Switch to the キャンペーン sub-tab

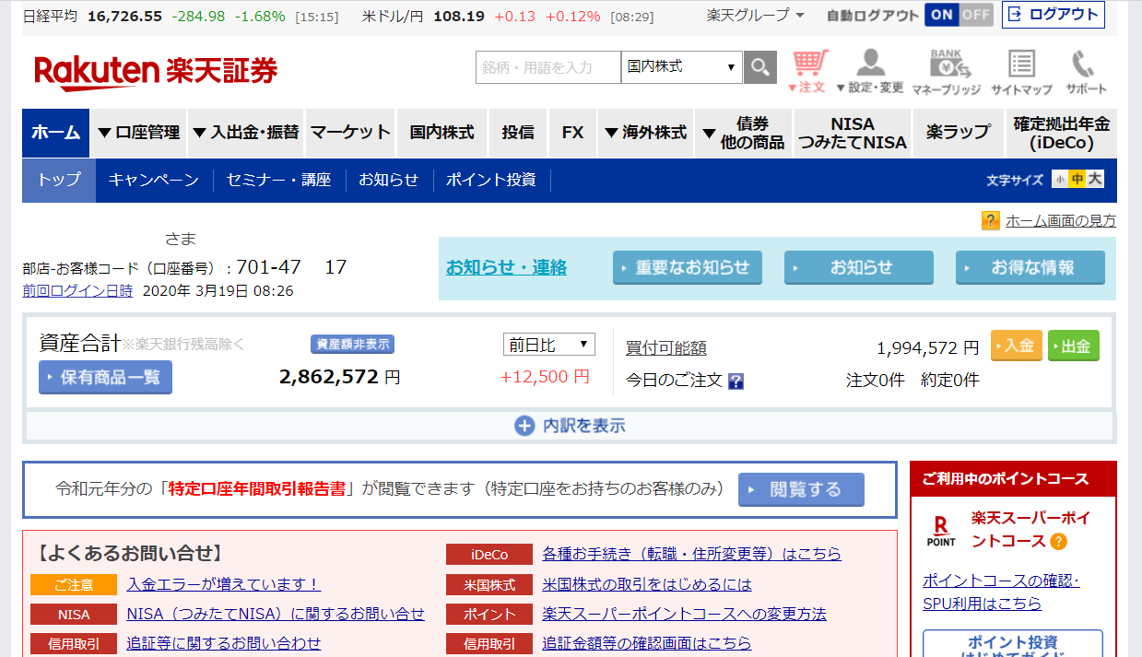point(153,181)
